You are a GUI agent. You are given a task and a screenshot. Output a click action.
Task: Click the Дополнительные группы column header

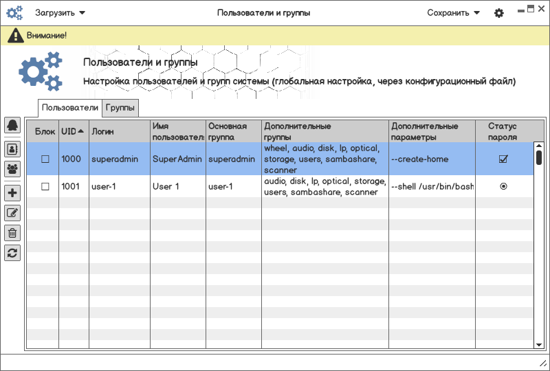pos(325,131)
